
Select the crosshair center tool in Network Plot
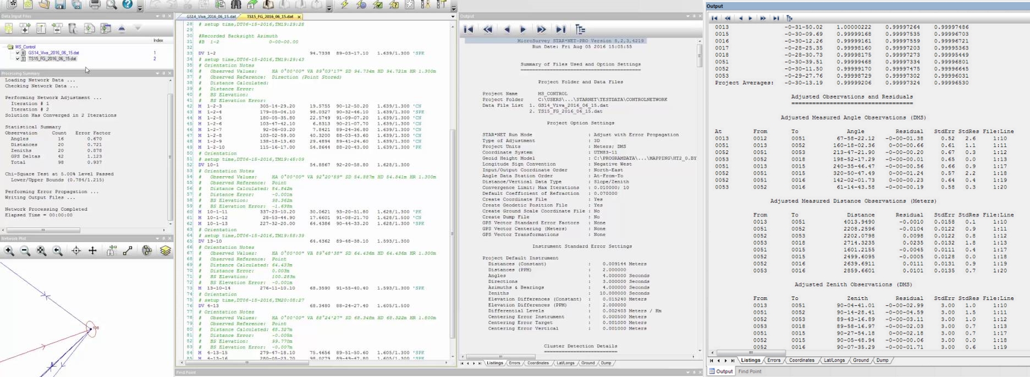click(76, 251)
